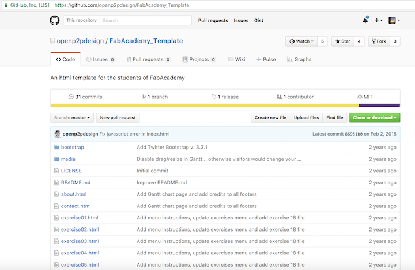Click the exercise04.html file icon
This screenshot has height=270, width=415.
56,253
